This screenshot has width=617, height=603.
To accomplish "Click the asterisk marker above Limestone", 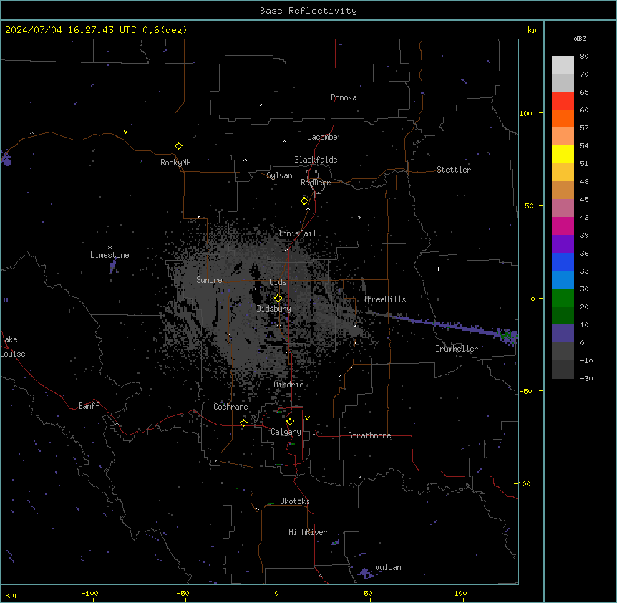I will (x=110, y=248).
